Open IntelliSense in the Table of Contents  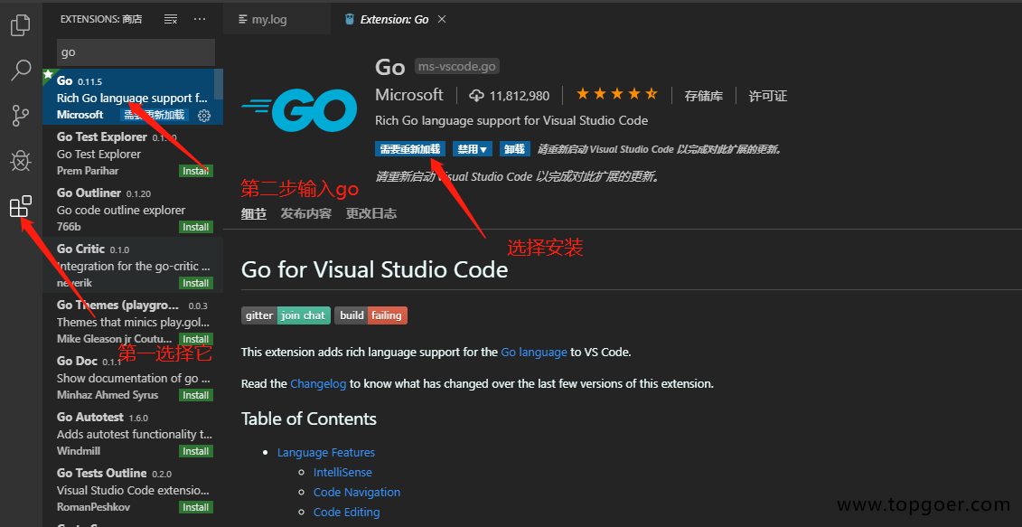342,472
